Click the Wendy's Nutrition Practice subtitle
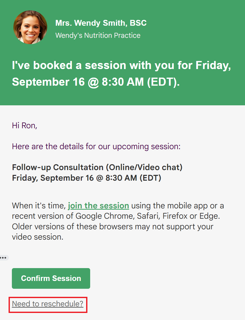This screenshot has height=320, width=245. [x=98, y=35]
